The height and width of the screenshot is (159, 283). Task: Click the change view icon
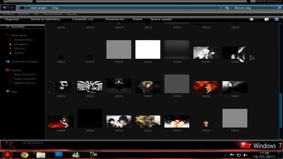point(252,19)
